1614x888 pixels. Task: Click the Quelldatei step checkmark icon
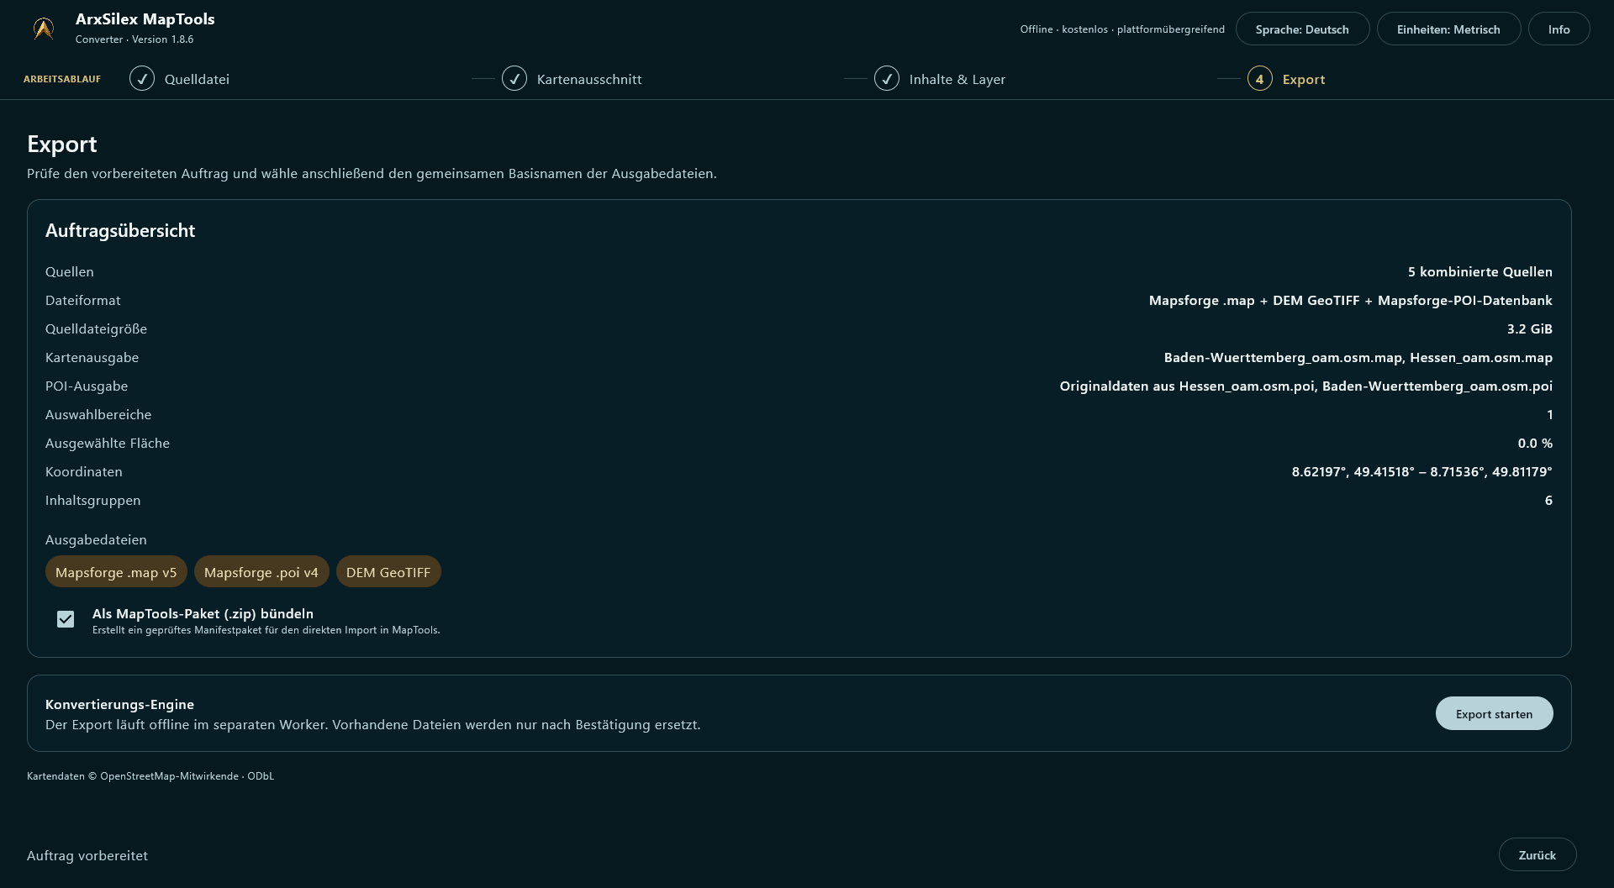point(142,79)
